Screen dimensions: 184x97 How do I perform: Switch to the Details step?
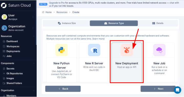pos(158,23)
